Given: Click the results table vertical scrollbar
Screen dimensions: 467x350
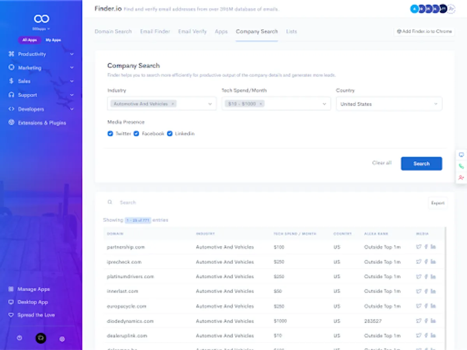Looking at the screenshot, I should pos(446,288).
